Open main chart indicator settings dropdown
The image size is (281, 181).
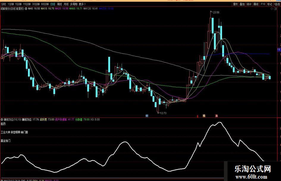click(x=26, y=8)
